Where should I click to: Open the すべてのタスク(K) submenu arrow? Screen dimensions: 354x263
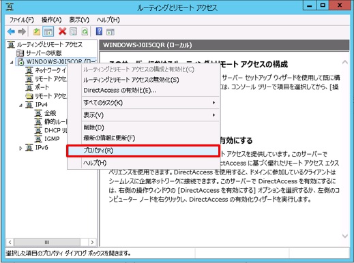pyautogui.click(x=213, y=103)
